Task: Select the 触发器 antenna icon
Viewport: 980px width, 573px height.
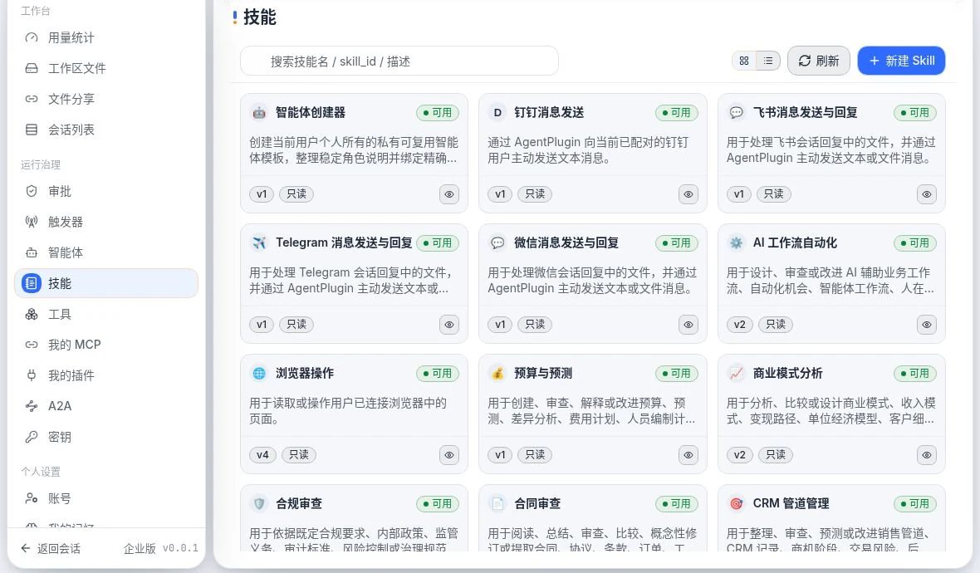Action: [x=32, y=222]
